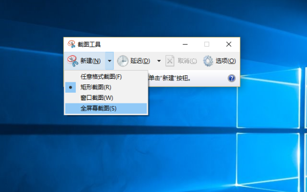Screen dimensions: 307x192
Task: Select 矩形截图(R) menu entry
Action: tap(106, 87)
